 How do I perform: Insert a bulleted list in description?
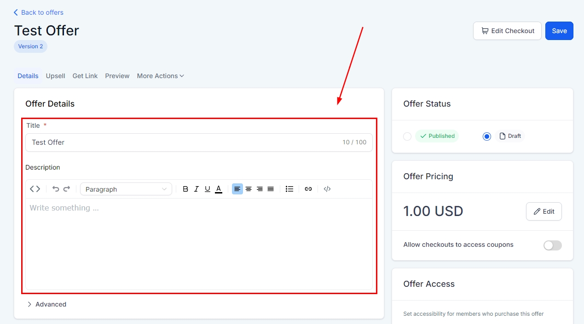click(x=289, y=189)
